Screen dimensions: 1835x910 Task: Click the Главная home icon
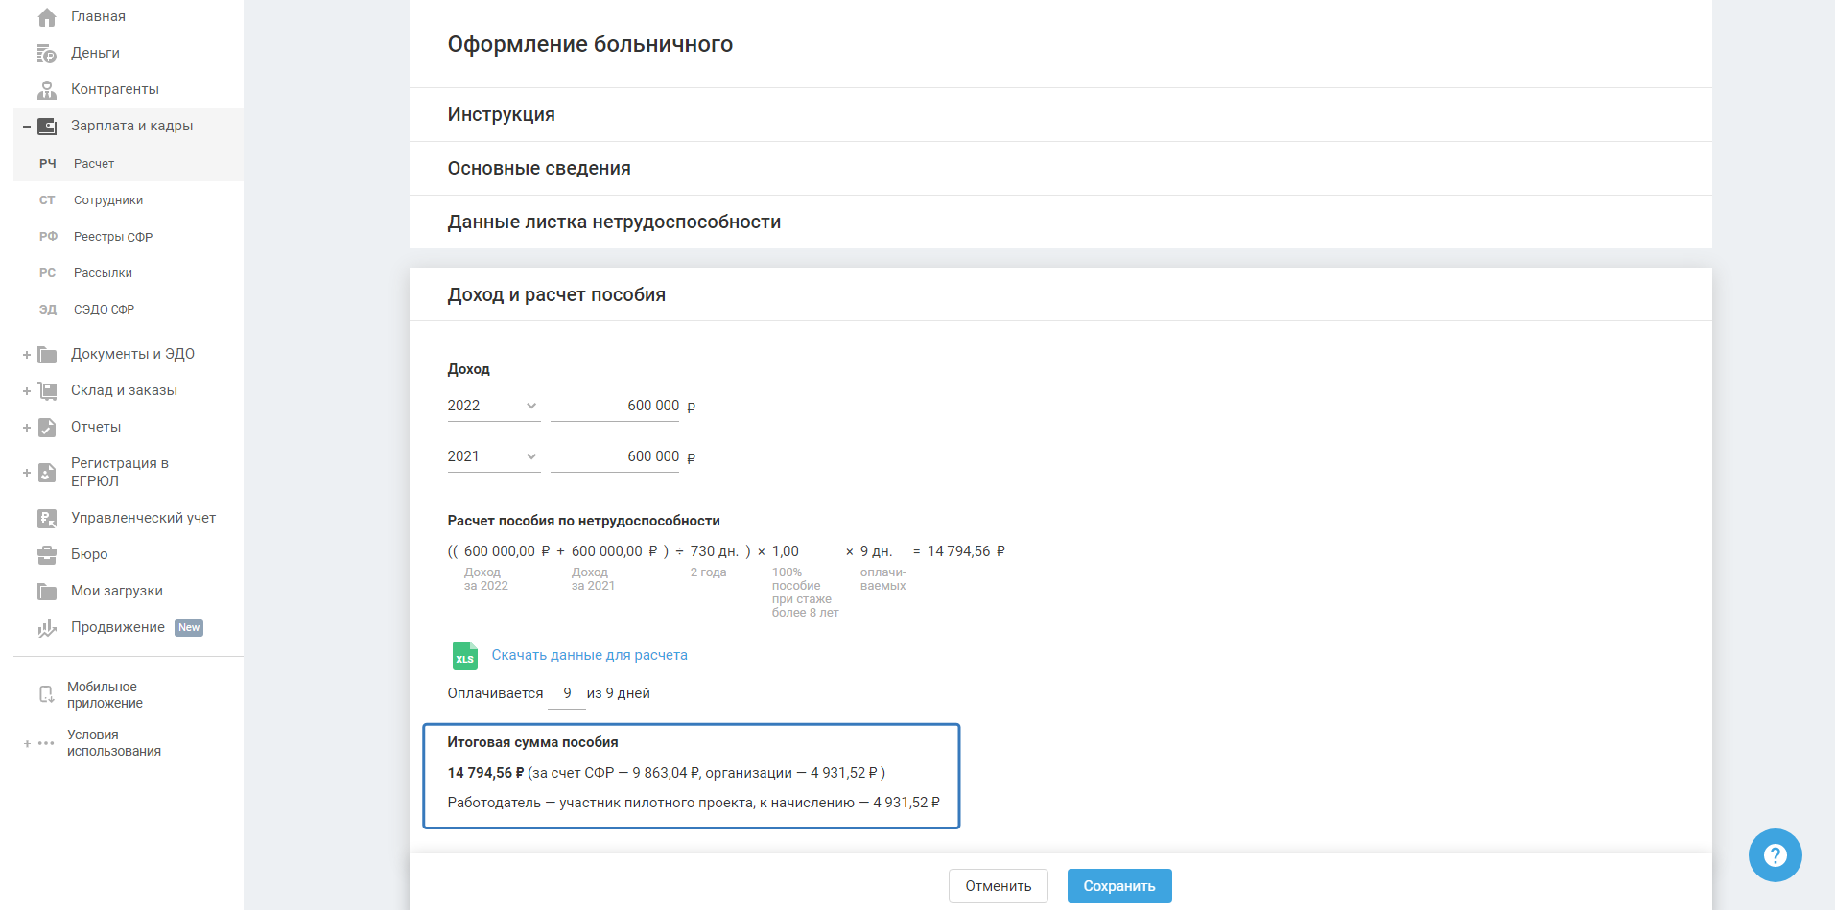point(47,17)
